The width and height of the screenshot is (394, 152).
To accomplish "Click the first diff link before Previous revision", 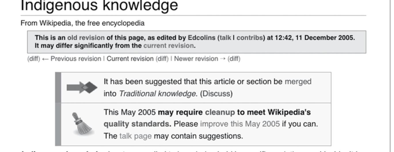I will tap(33, 59).
